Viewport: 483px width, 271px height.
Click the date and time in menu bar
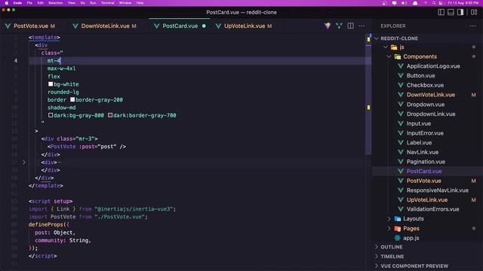(x=463, y=3)
